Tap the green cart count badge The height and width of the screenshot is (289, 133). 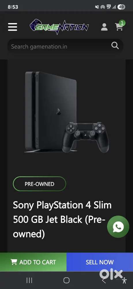point(122,23)
